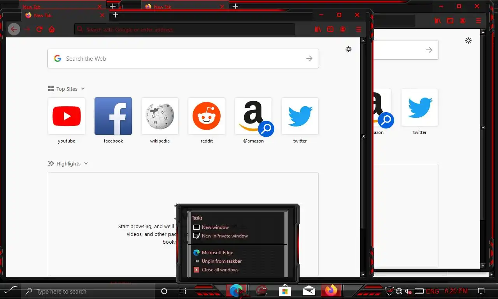This screenshot has width=498, height=299.
Task: Submit search arrow in front window
Action: coord(309,58)
